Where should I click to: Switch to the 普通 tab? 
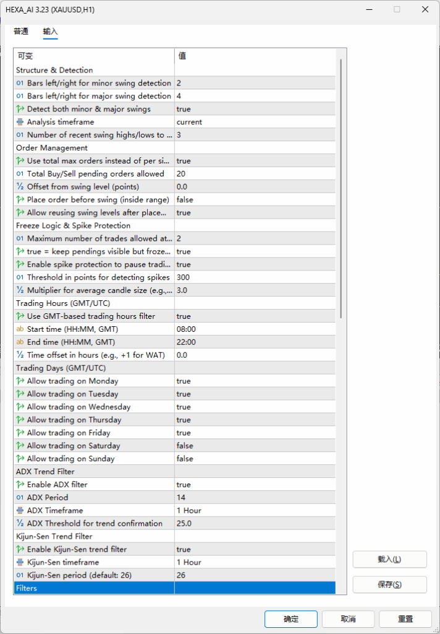21,32
